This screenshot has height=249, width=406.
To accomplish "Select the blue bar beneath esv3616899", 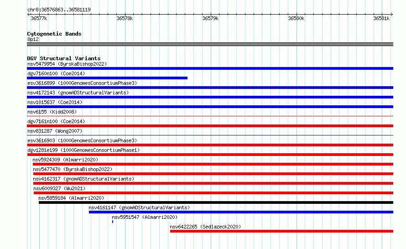I will click(210, 88).
